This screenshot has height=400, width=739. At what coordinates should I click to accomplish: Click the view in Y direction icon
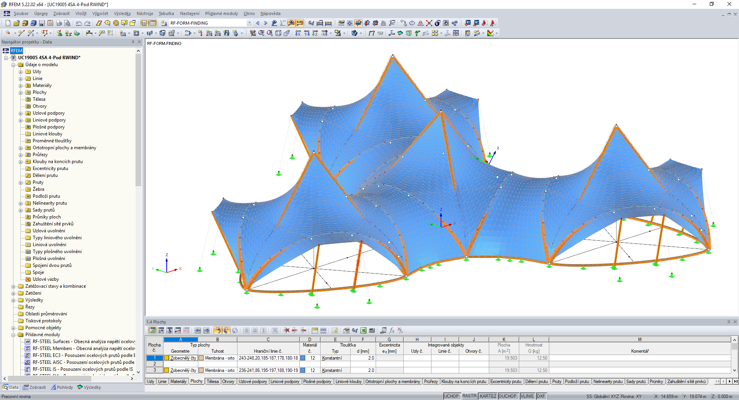click(307, 33)
